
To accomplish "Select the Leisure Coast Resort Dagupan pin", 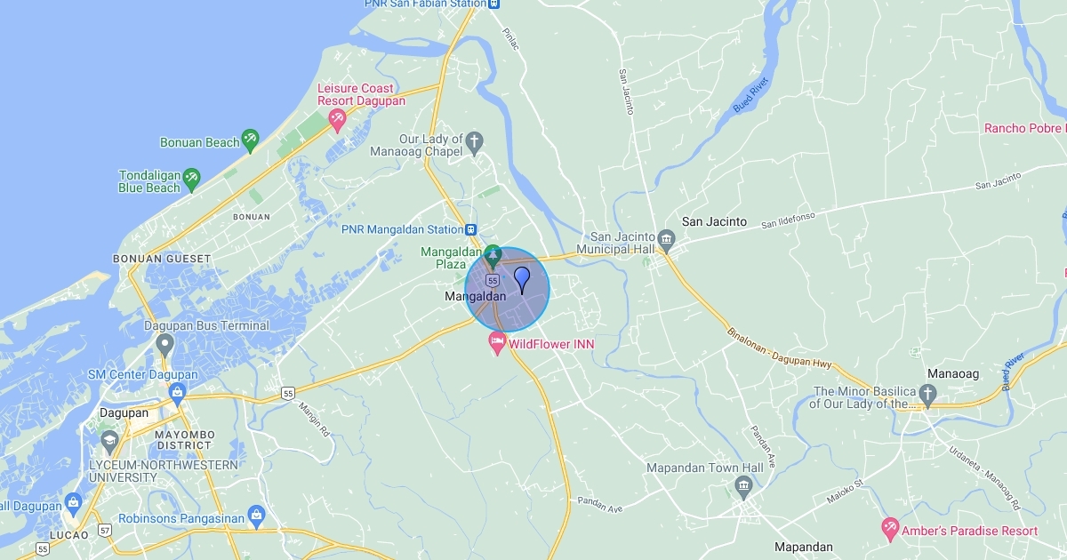I will pos(337,119).
